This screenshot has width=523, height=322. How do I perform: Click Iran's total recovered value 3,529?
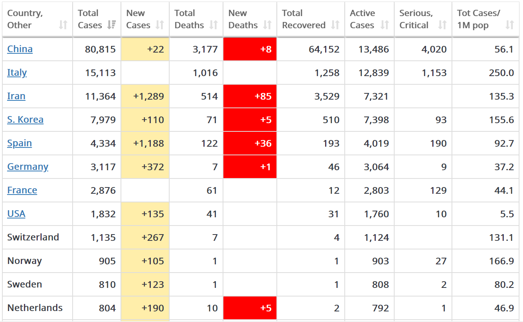[x=327, y=96]
